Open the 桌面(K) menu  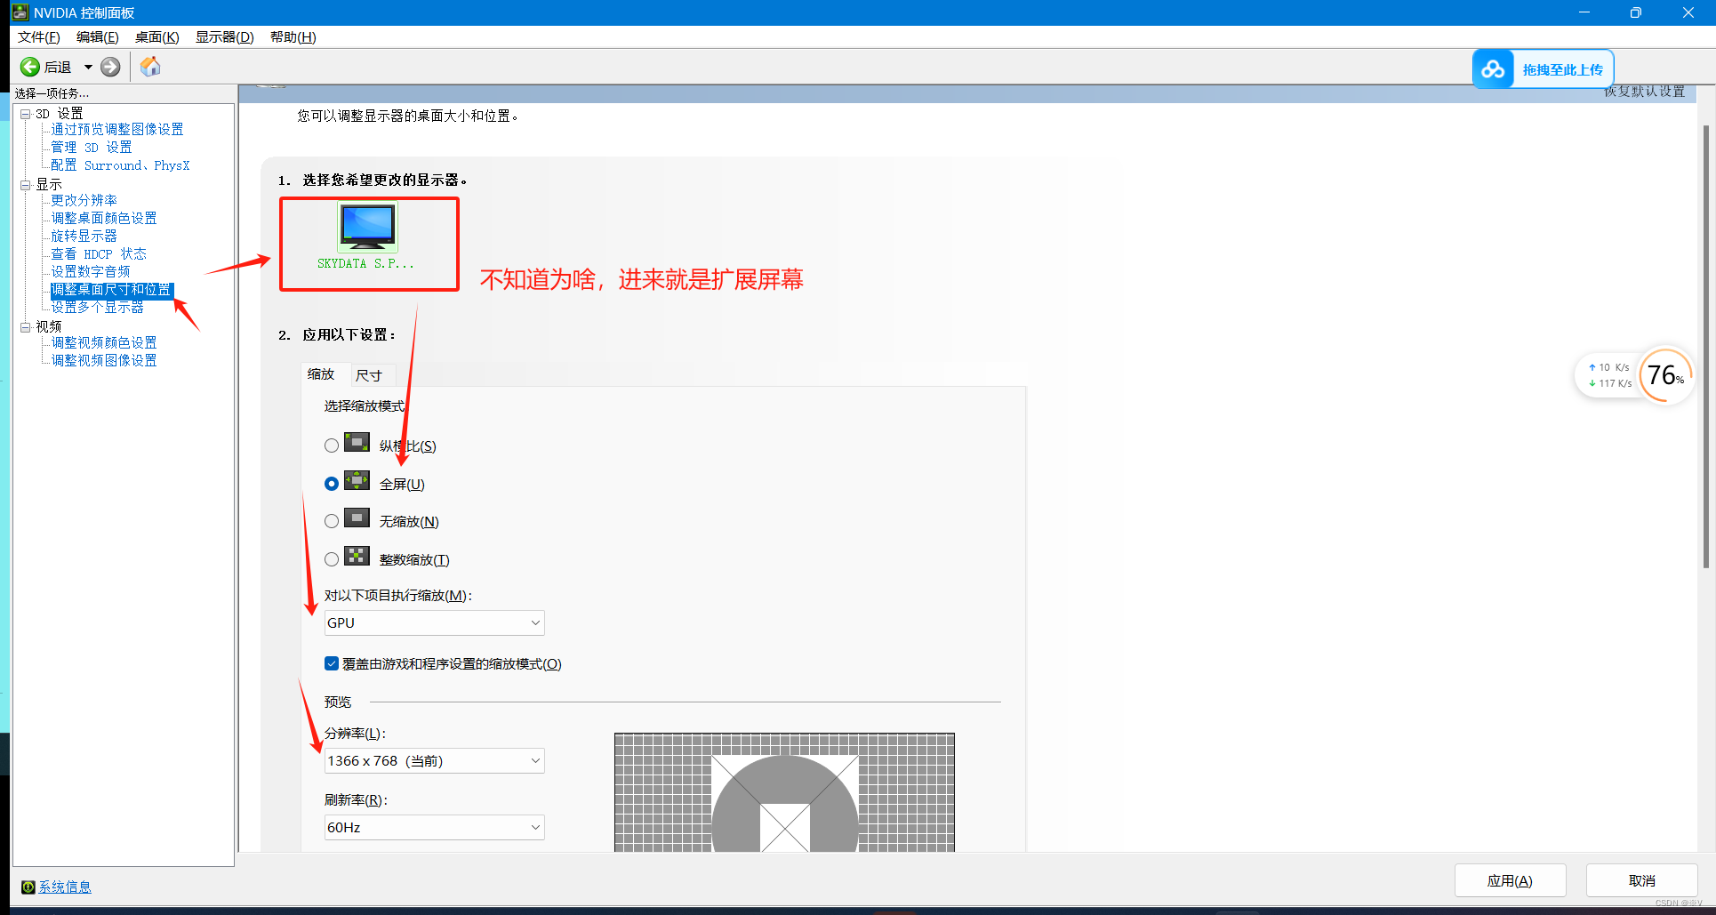click(157, 36)
